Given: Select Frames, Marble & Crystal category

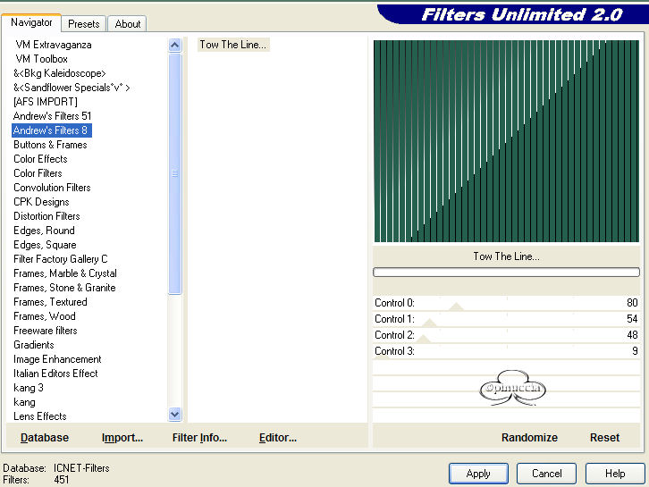Looking at the screenshot, I should (x=65, y=273).
